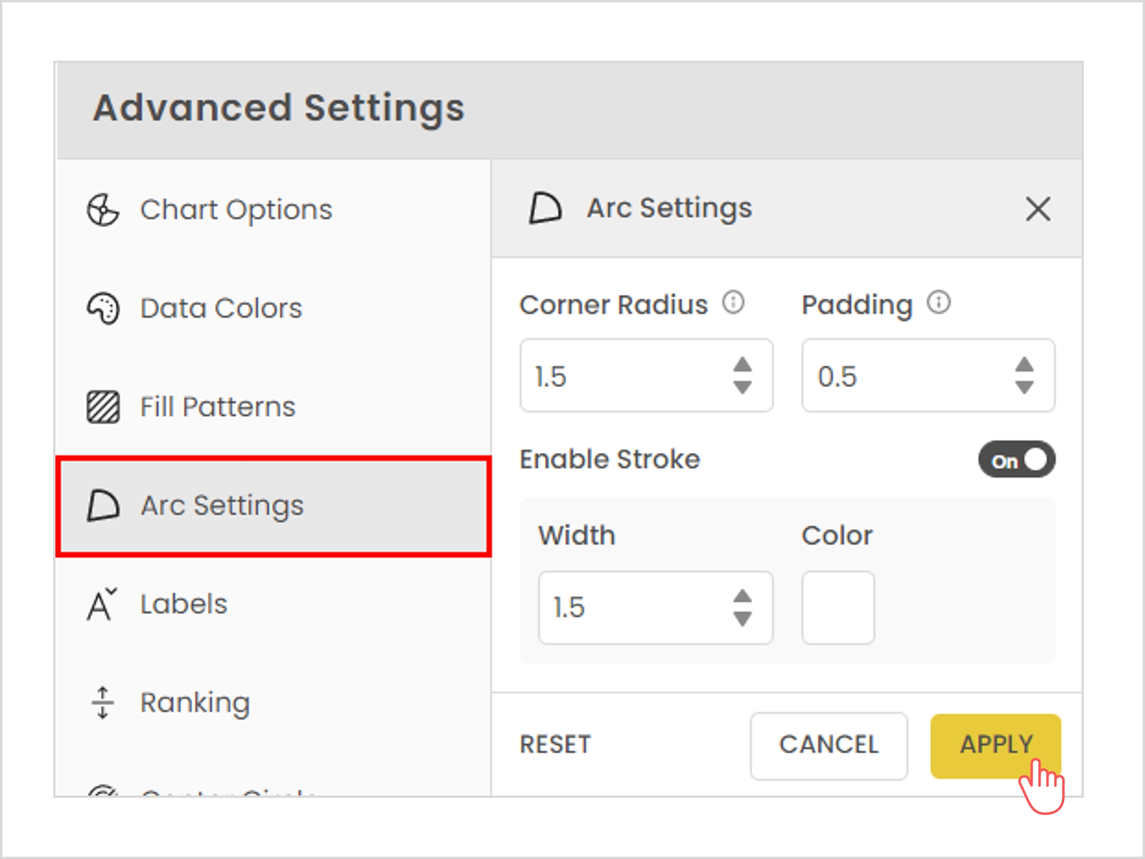Click the Padding info icon

click(x=938, y=303)
